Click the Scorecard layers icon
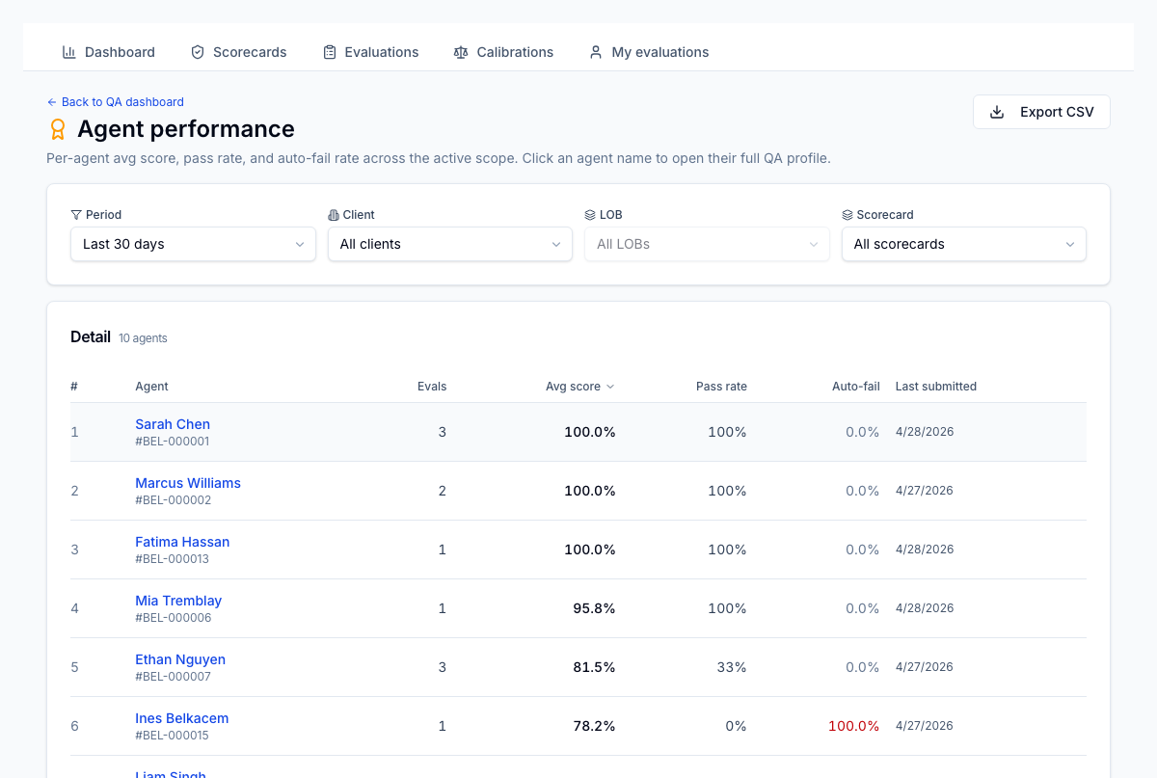This screenshot has width=1157, height=778. 848,215
